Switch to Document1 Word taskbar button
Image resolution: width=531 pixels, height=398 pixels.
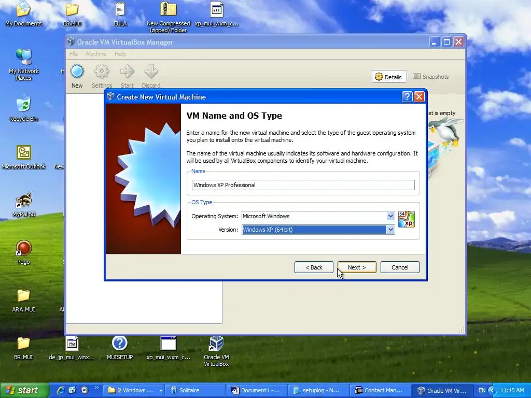[257, 391]
